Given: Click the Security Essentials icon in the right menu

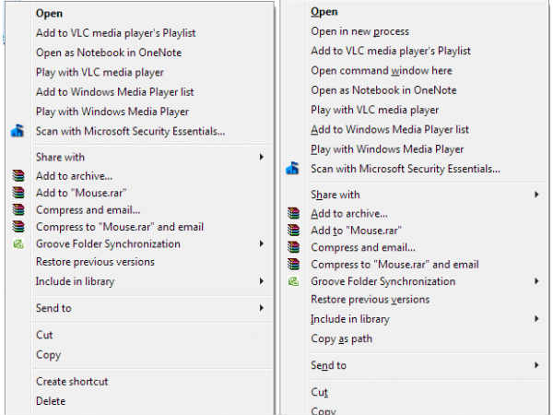Looking at the screenshot, I should 293,169.
